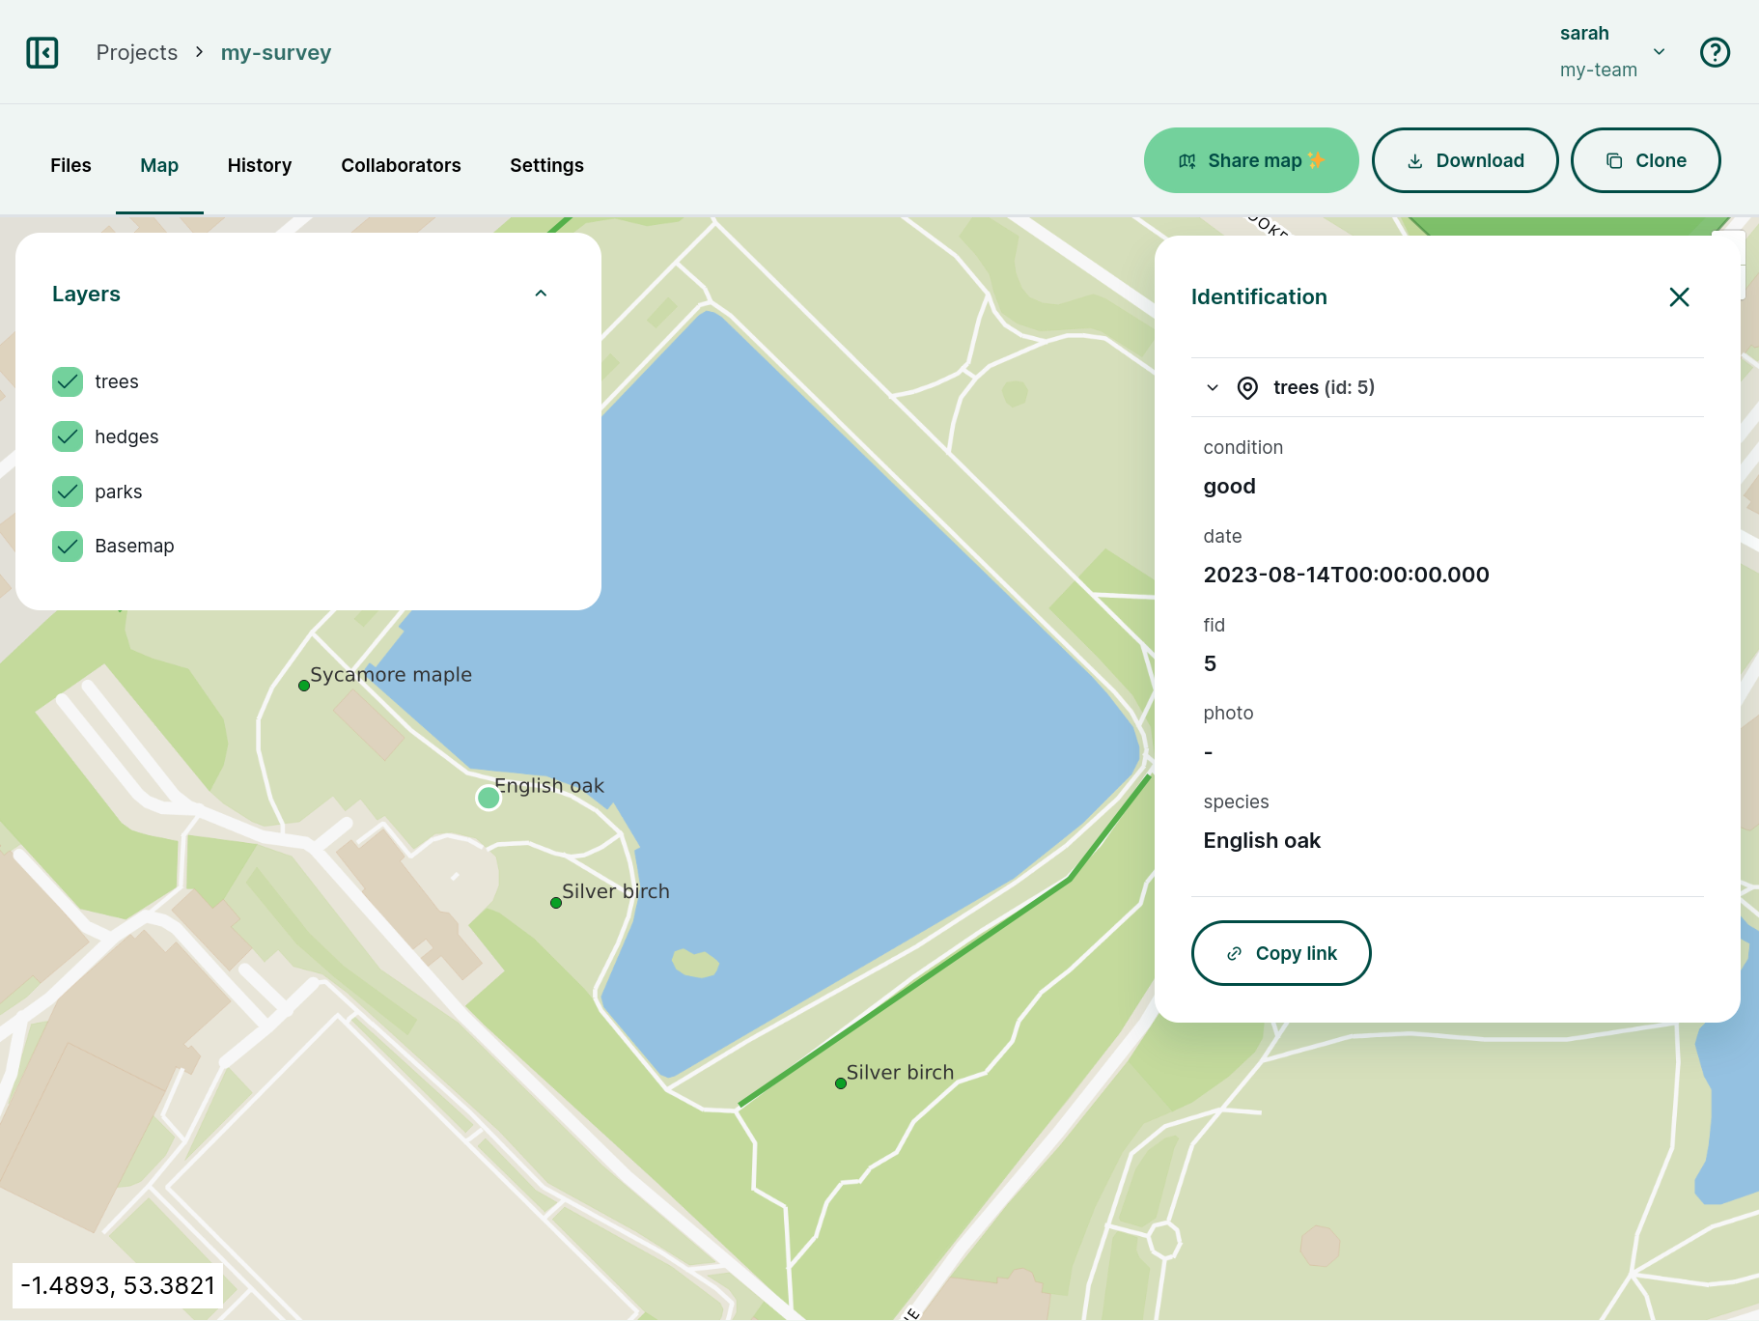The height and width of the screenshot is (1321, 1759).
Task: Click the app logo sidebar icon
Action: click(x=42, y=52)
